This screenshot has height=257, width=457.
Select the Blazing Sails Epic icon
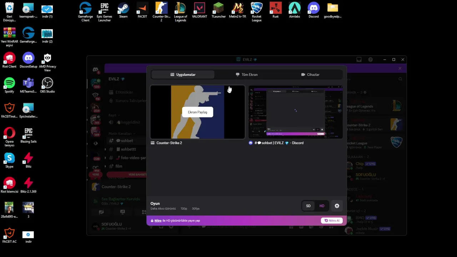pyautogui.click(x=28, y=135)
